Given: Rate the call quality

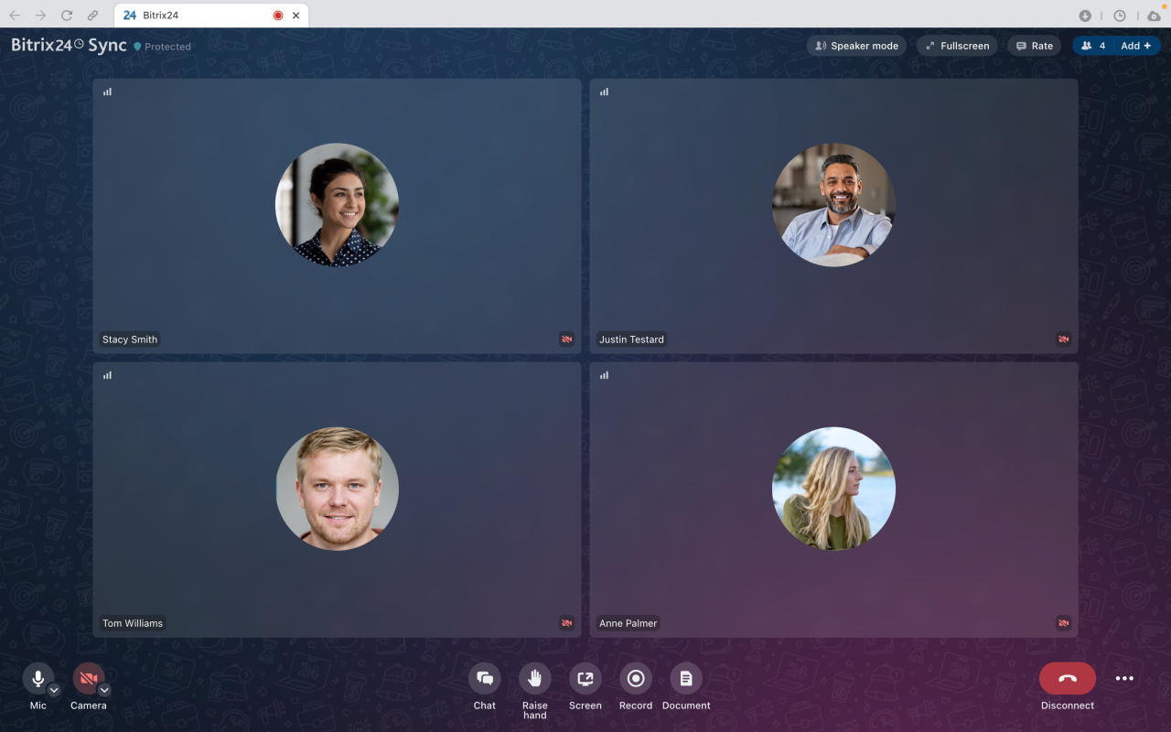Looking at the screenshot, I should pos(1034,45).
